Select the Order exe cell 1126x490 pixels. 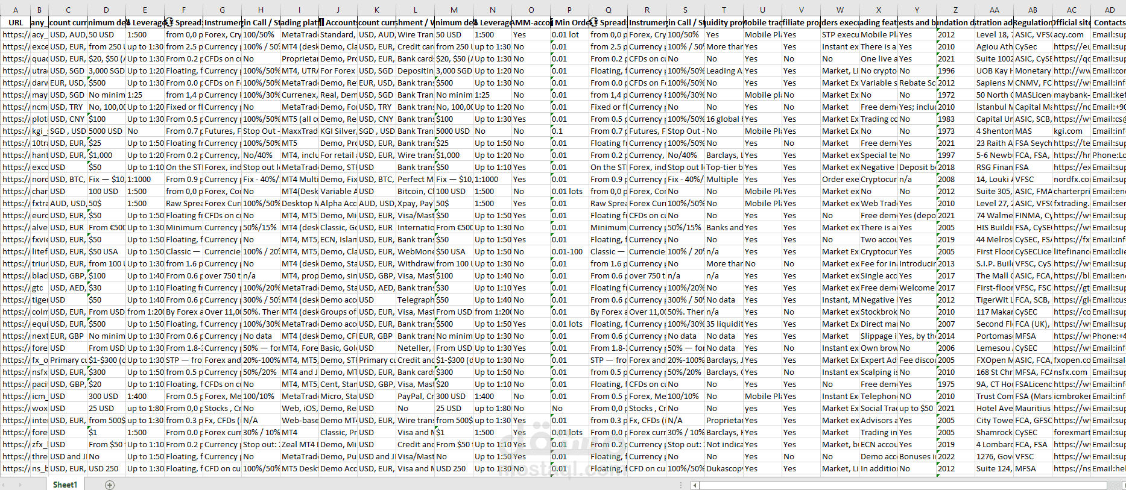840,179
